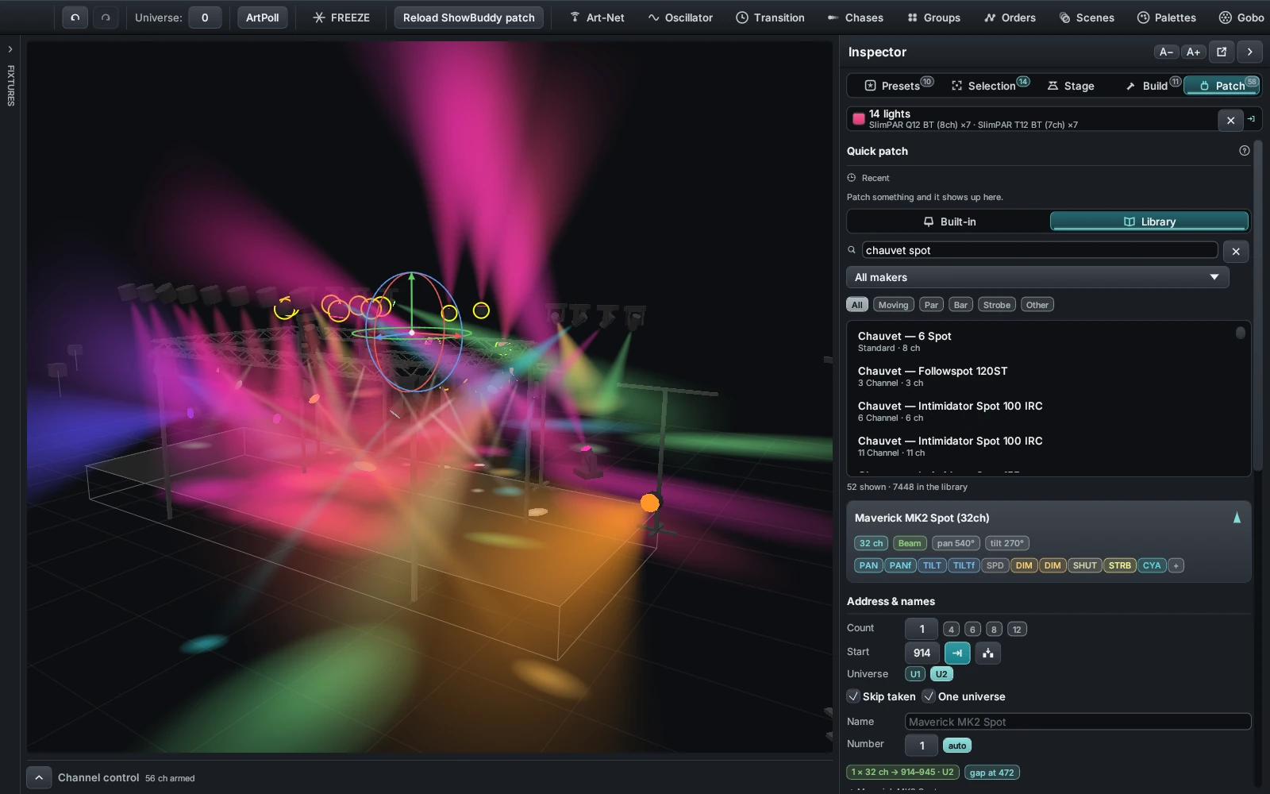Set count preset to 8
Screen dimensions: 1270x794
click(x=994, y=629)
